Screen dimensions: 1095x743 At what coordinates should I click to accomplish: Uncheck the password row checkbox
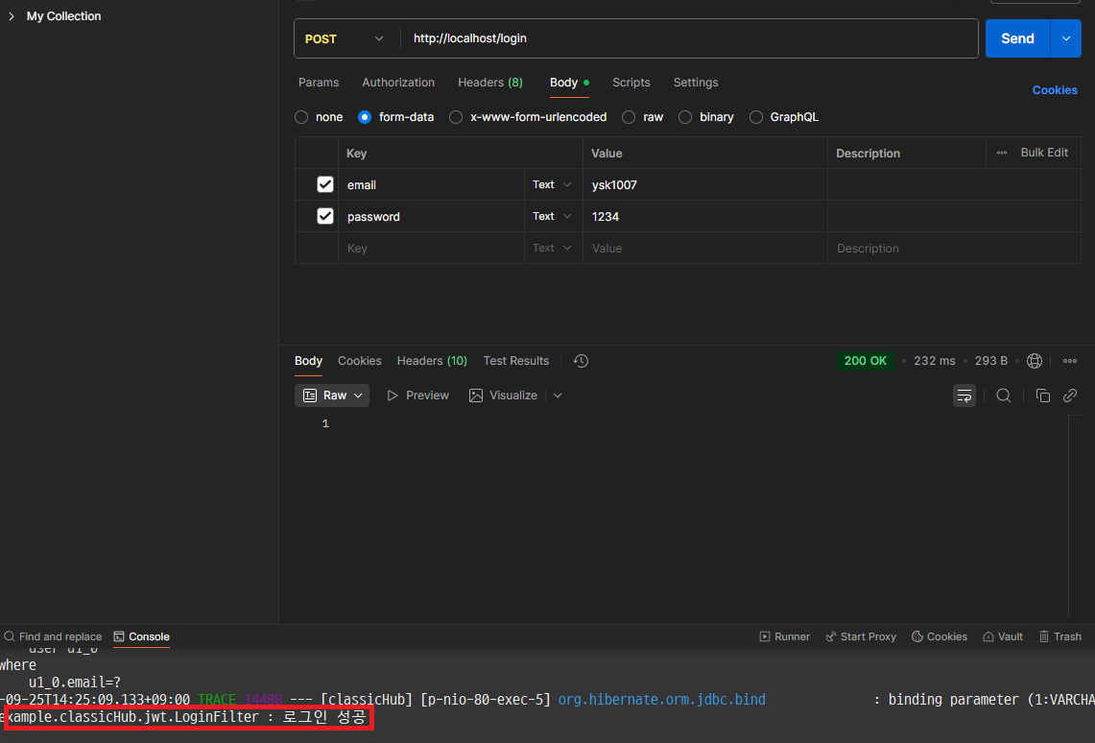[x=324, y=216]
